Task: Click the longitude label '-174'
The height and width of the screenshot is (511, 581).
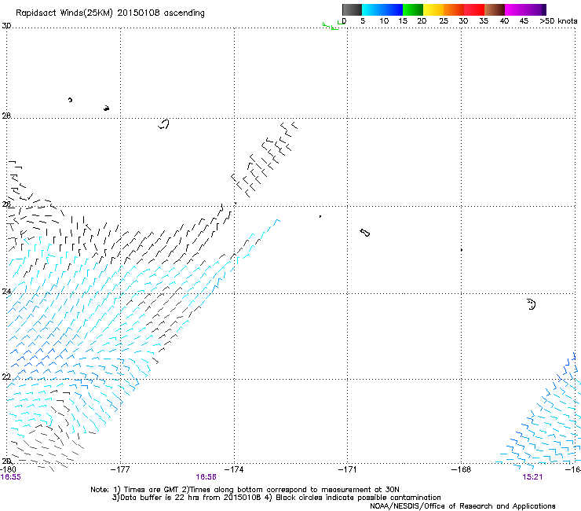Action: pos(234,469)
